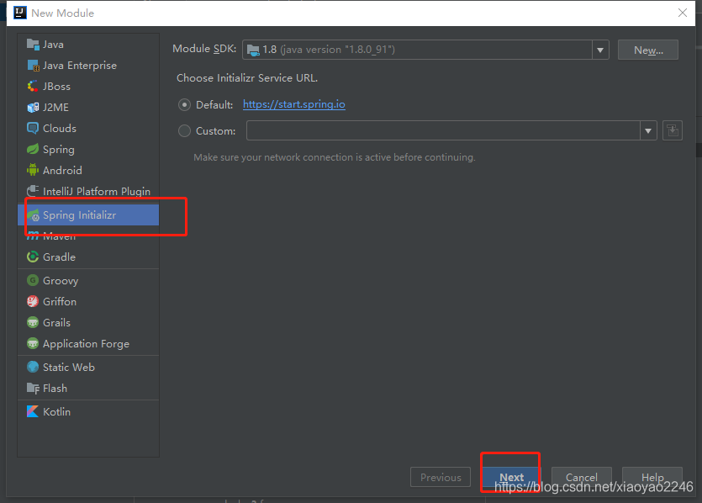Click the Static Web globe icon
The height and width of the screenshot is (503, 702).
tap(33, 367)
